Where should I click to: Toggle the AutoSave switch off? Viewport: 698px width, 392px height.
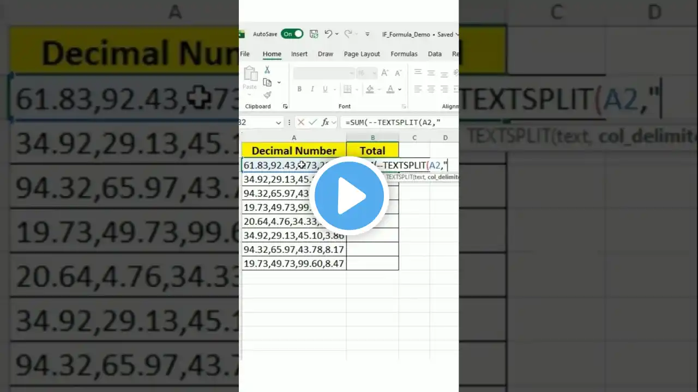292,34
